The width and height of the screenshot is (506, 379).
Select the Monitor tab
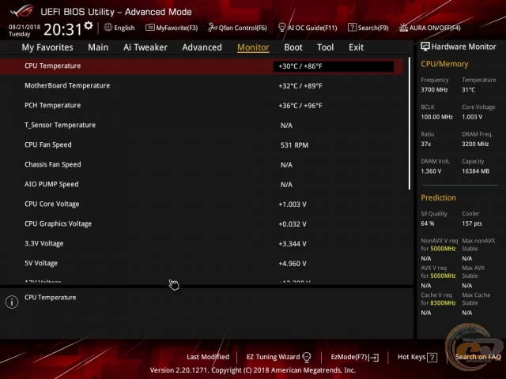coord(253,47)
